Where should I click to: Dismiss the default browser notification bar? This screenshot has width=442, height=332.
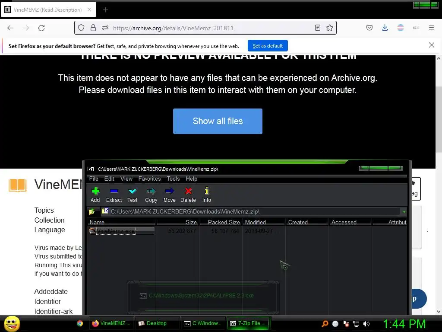click(432, 45)
